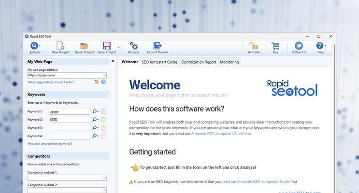
Task: Click the Rapid SEO Tool title bar icon
Action: click(x=27, y=36)
